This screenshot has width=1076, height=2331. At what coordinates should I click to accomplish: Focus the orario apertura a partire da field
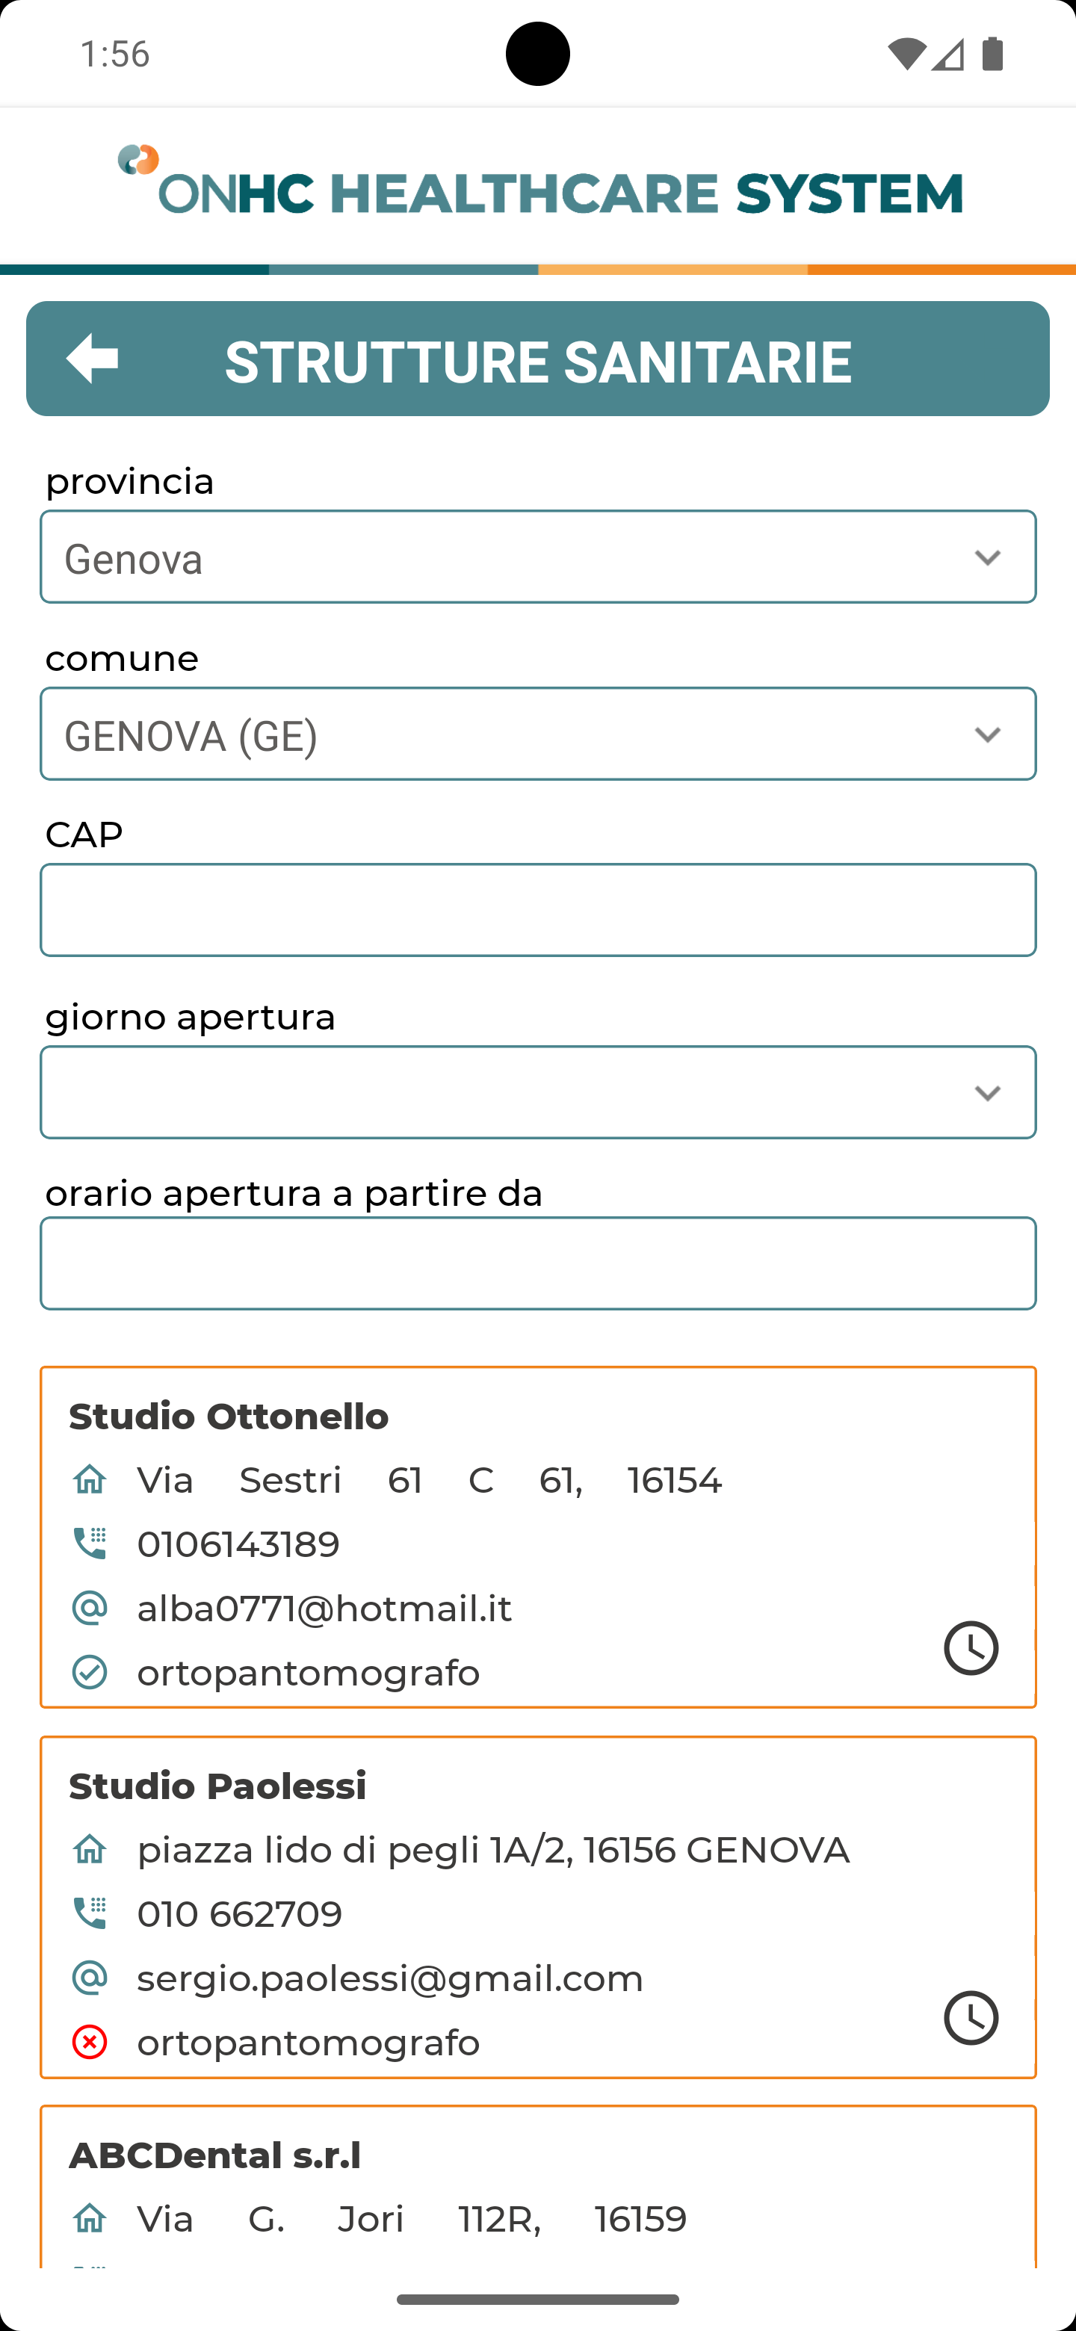[537, 1263]
